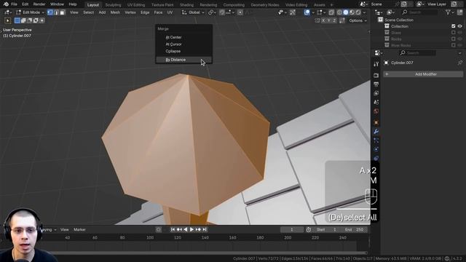Open the Tool properties tab icon

point(376,64)
